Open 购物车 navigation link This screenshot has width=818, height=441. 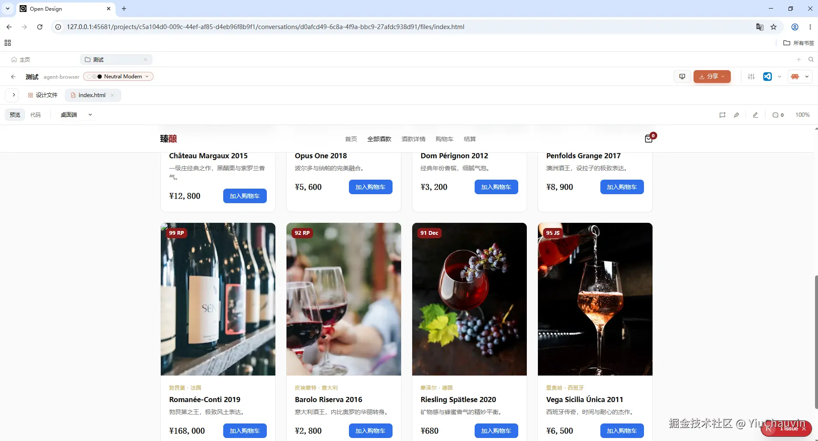click(x=445, y=139)
